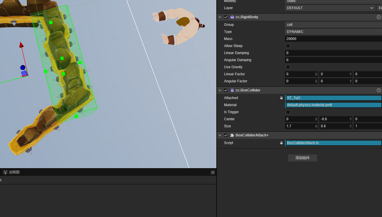Click the Attached field showing ST_Tui2

334,98
